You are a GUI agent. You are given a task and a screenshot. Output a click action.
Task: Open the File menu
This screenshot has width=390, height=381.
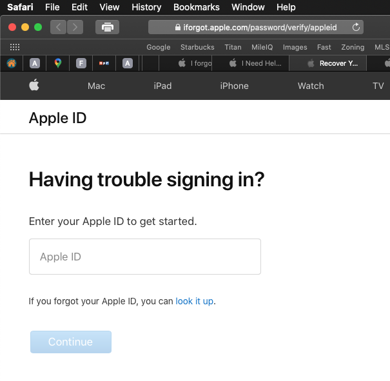tap(52, 7)
